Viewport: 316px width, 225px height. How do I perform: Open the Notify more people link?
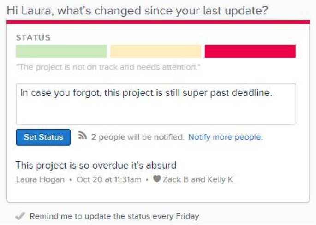[226, 137]
